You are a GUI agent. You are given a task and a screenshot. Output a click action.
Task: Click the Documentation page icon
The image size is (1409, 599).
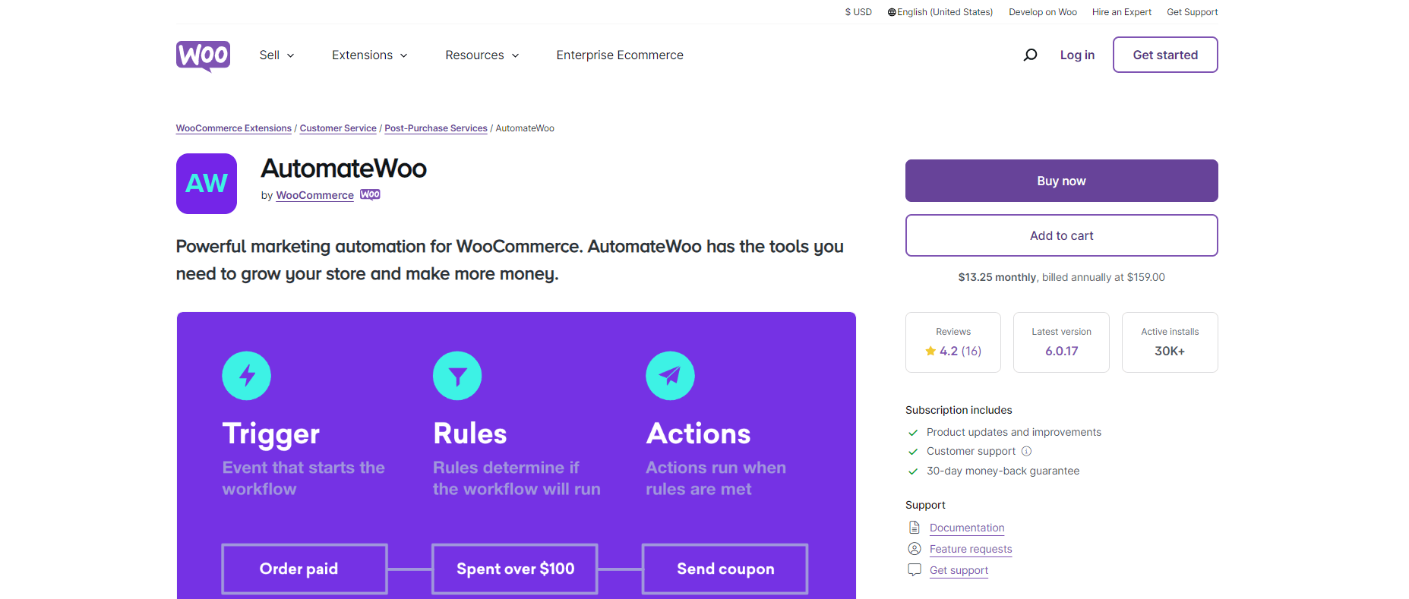coord(914,527)
